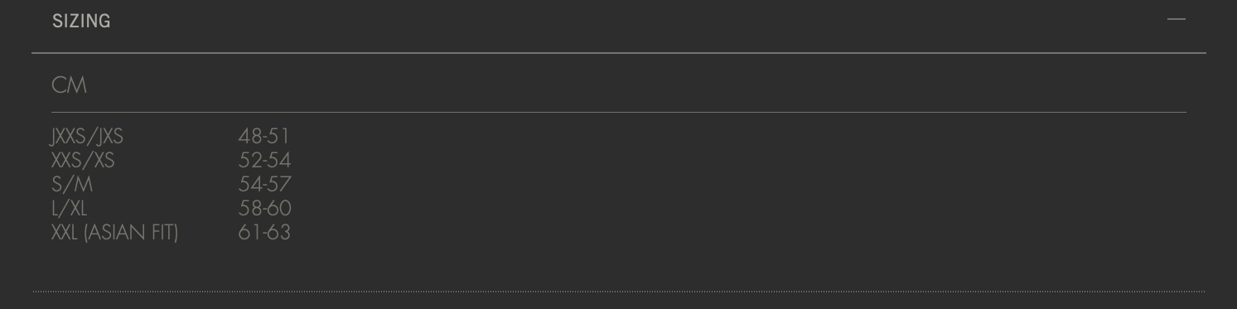Screen dimensions: 1237x309
Task: Click the S/M size label
Action: [72, 184]
